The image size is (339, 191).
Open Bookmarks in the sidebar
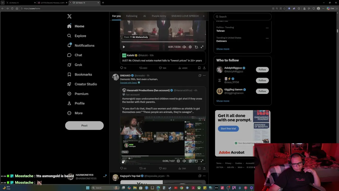[x=79, y=75]
